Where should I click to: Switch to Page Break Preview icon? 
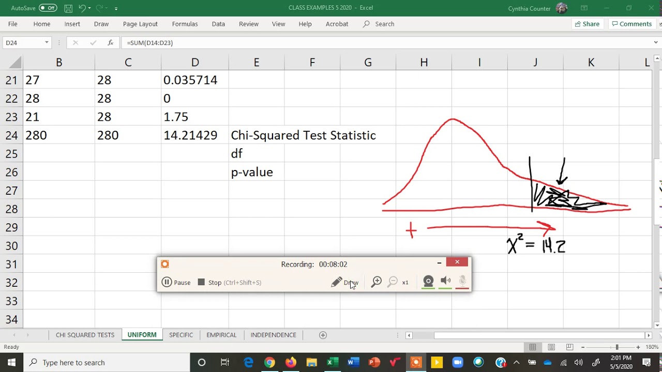click(x=569, y=347)
